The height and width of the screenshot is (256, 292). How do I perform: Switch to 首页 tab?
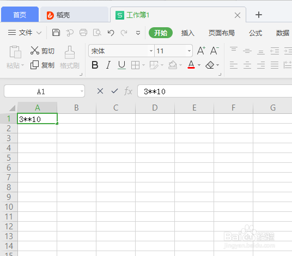[20, 15]
